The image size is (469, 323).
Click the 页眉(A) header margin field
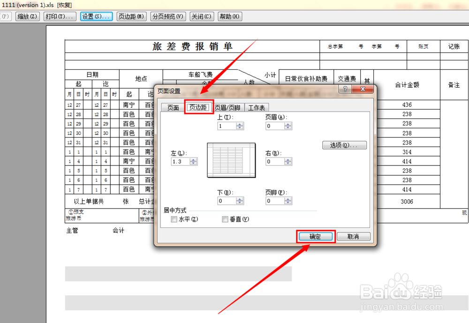tap(275, 126)
